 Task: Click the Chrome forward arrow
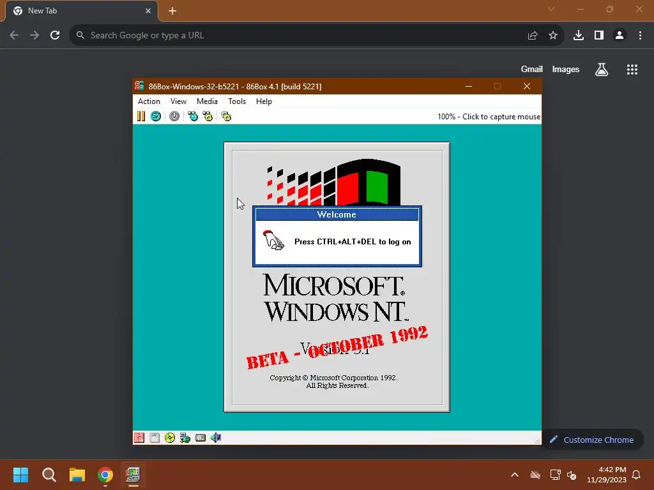[34, 36]
